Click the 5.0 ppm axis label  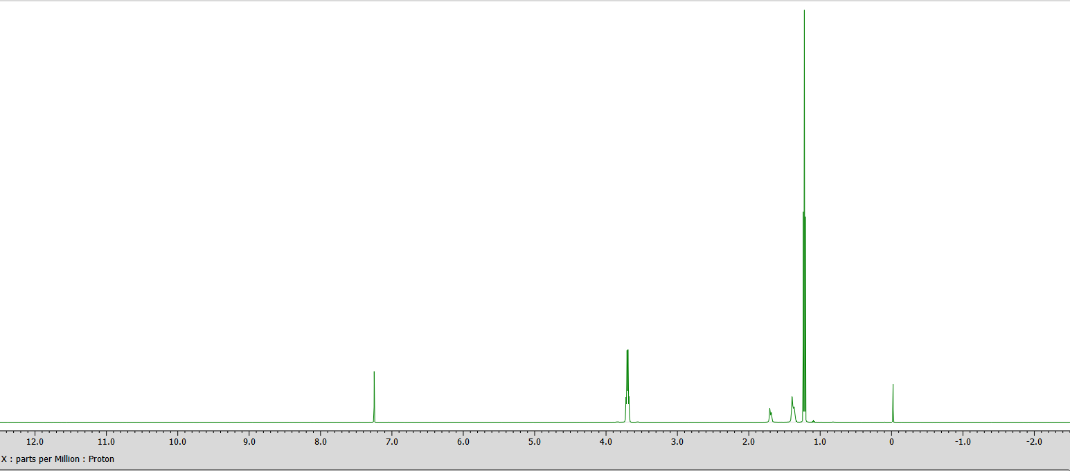pyautogui.click(x=535, y=441)
